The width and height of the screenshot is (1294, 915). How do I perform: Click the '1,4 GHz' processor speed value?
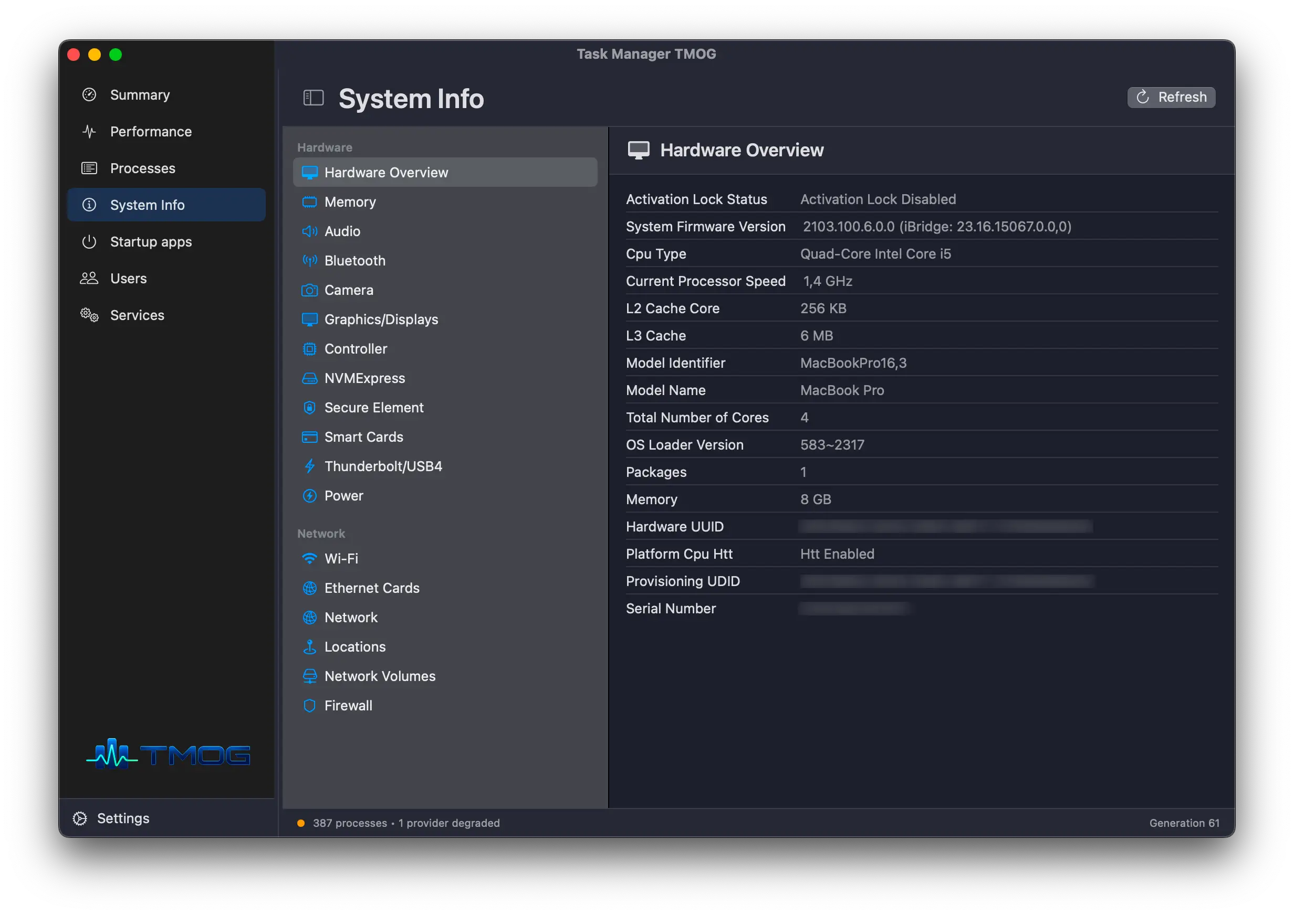click(x=827, y=281)
